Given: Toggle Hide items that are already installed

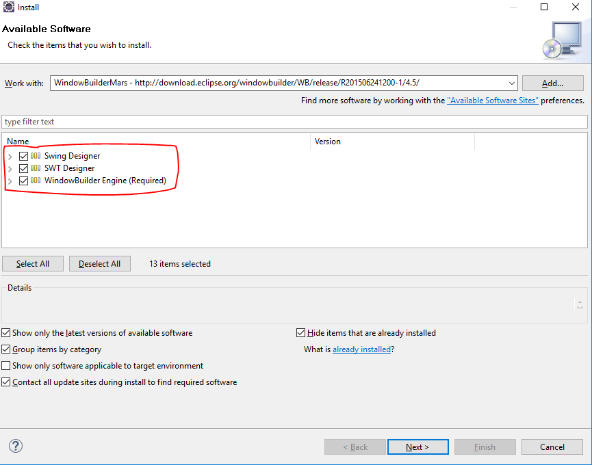Looking at the screenshot, I should (x=300, y=332).
